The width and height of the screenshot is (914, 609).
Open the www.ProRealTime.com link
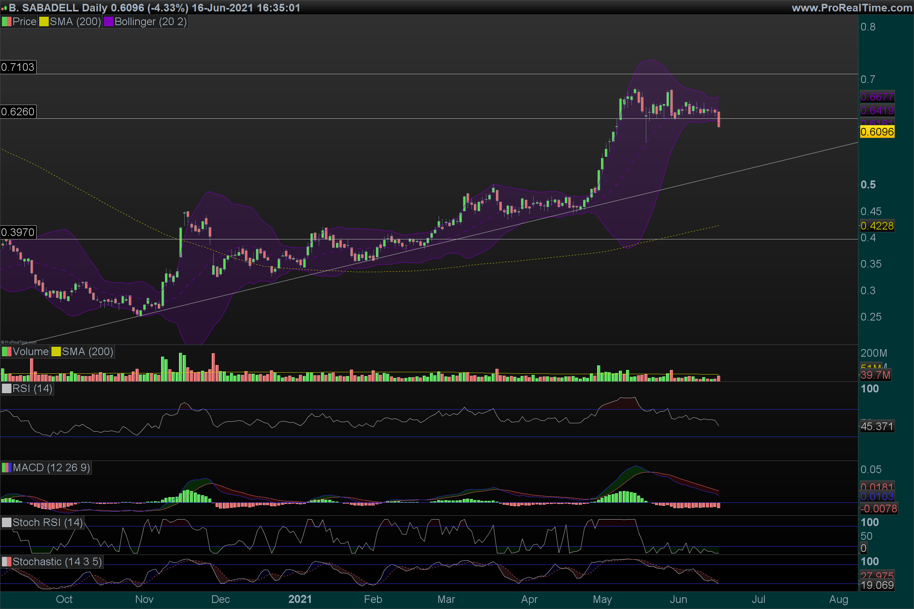coord(852,8)
